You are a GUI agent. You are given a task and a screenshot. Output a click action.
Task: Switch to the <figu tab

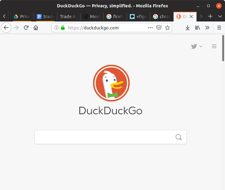click(x=138, y=17)
